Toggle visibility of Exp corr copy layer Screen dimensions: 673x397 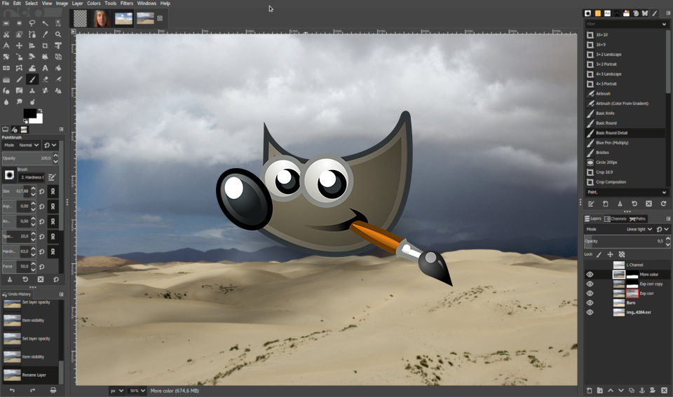click(590, 284)
